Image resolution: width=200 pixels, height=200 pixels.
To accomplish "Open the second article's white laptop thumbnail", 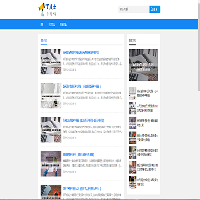I will tap(51, 96).
